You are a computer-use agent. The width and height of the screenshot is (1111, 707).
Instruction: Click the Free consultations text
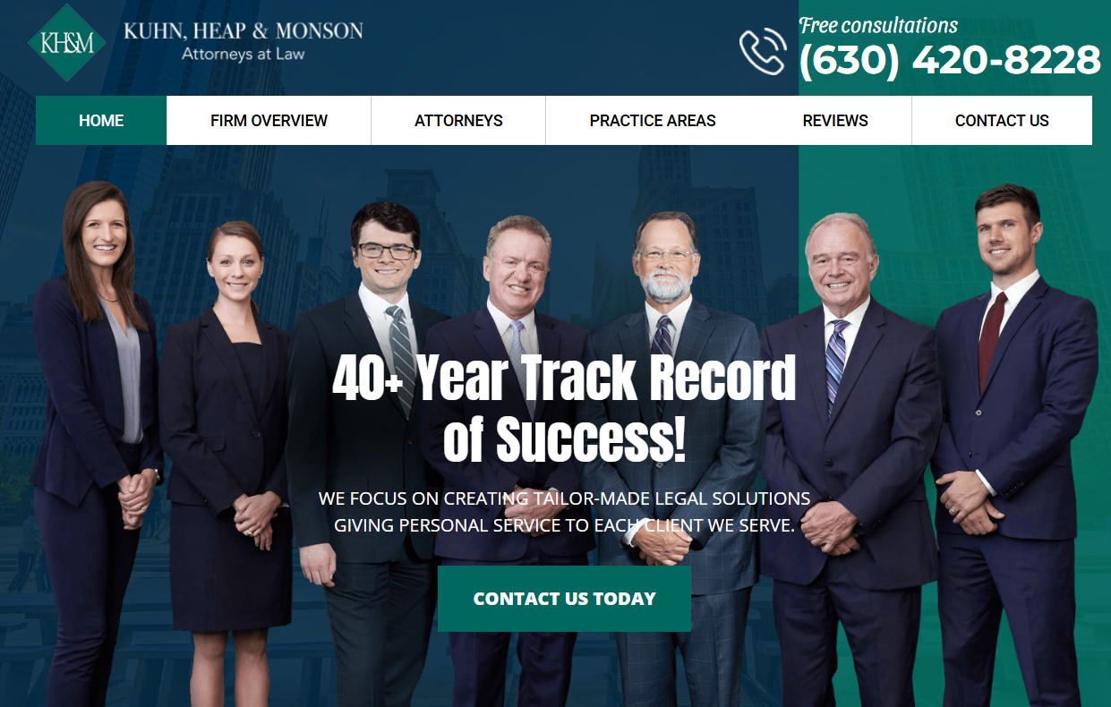coord(878,25)
